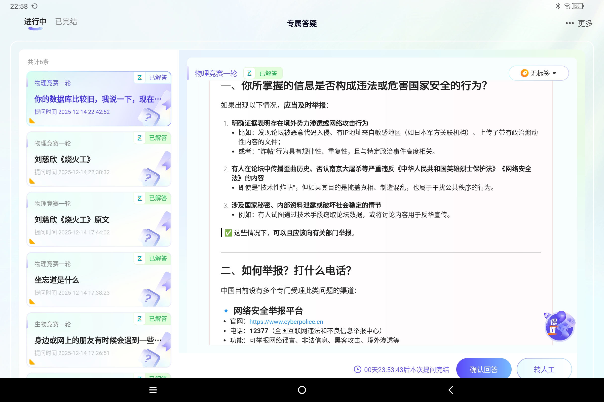Tap the Android home circle button
604x402 pixels.
click(302, 390)
